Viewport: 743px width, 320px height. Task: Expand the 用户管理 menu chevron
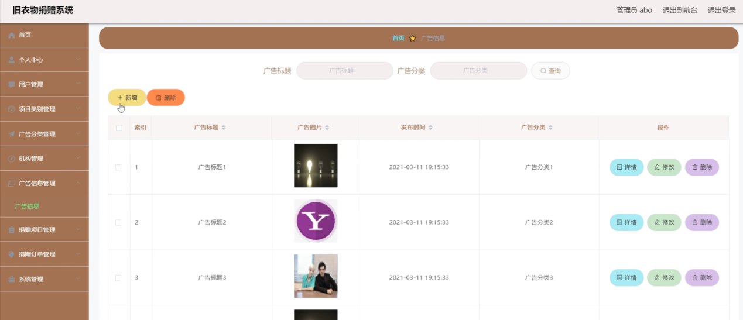[78, 84]
